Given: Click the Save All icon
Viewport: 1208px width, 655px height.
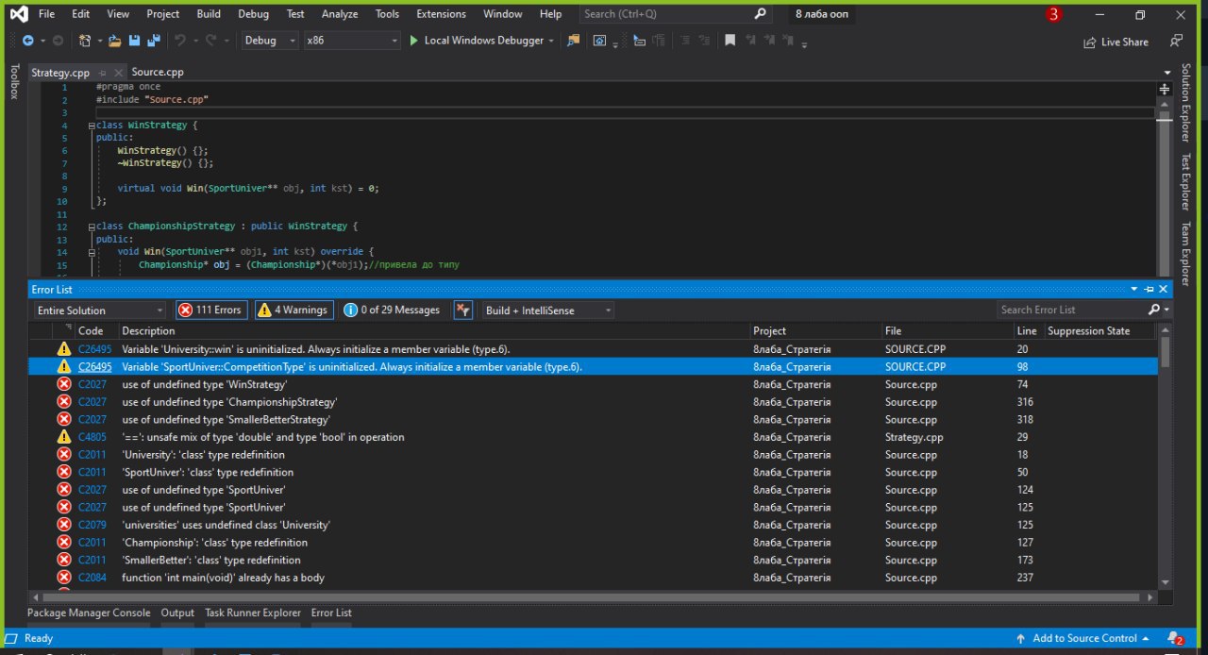Looking at the screenshot, I should pos(153,41).
